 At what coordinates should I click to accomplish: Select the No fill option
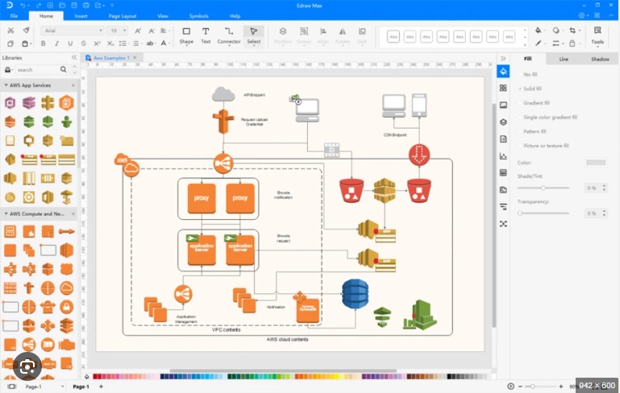click(531, 74)
